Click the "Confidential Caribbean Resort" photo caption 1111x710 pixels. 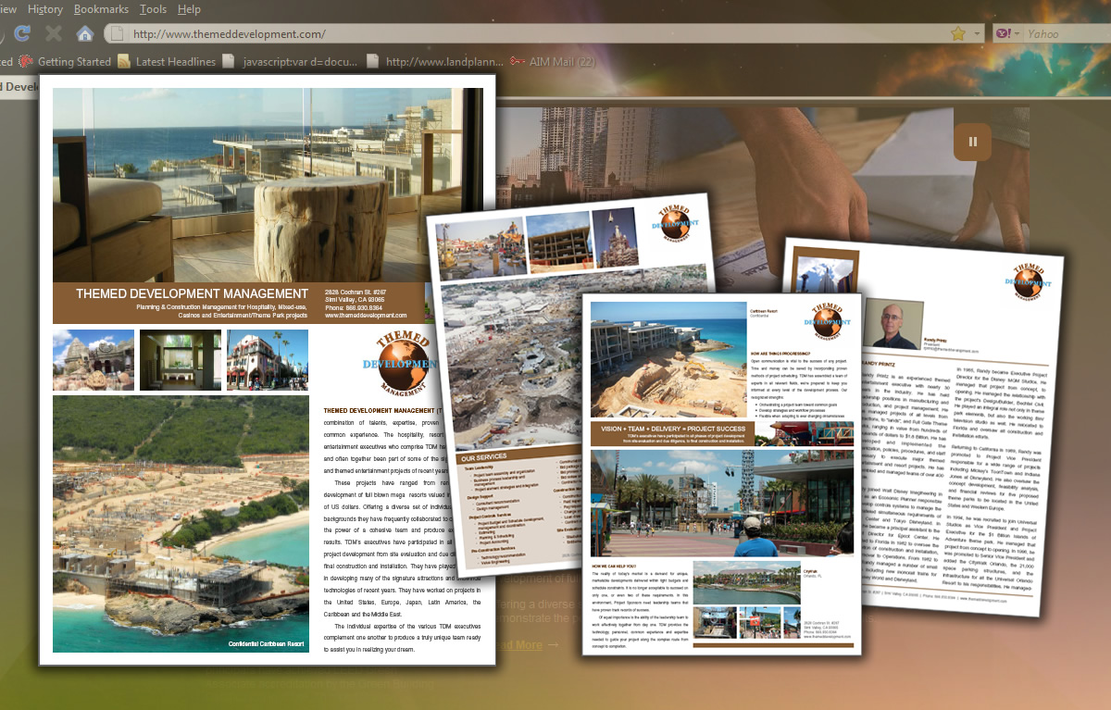pyautogui.click(x=267, y=642)
